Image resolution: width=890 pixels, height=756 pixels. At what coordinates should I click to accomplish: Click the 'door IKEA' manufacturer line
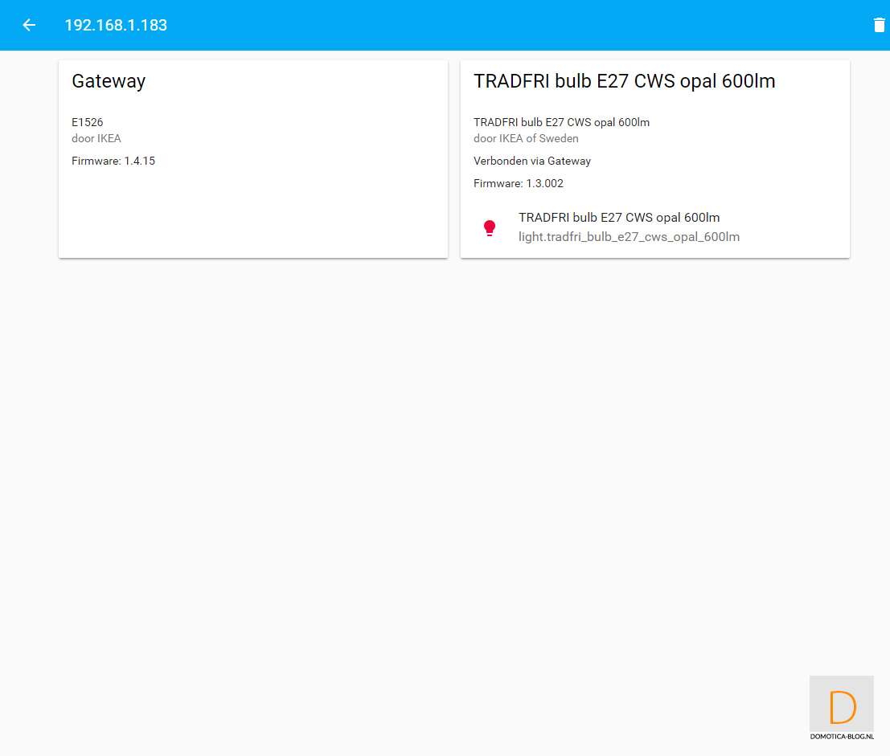(96, 138)
